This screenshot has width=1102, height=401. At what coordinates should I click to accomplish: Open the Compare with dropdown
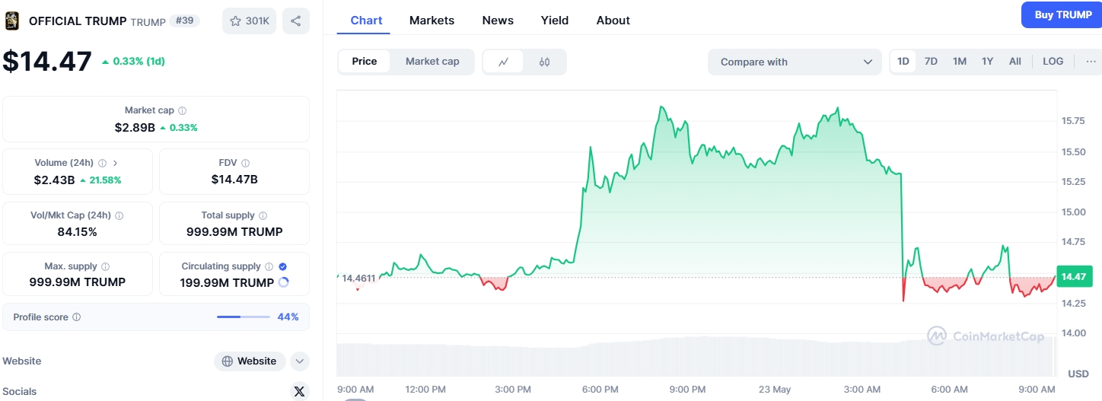point(795,62)
